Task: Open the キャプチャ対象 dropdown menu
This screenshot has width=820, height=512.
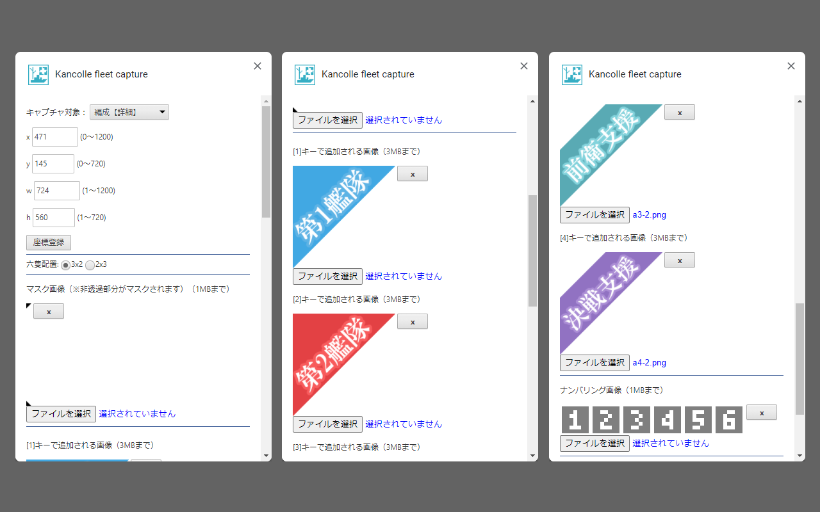Action: click(129, 111)
